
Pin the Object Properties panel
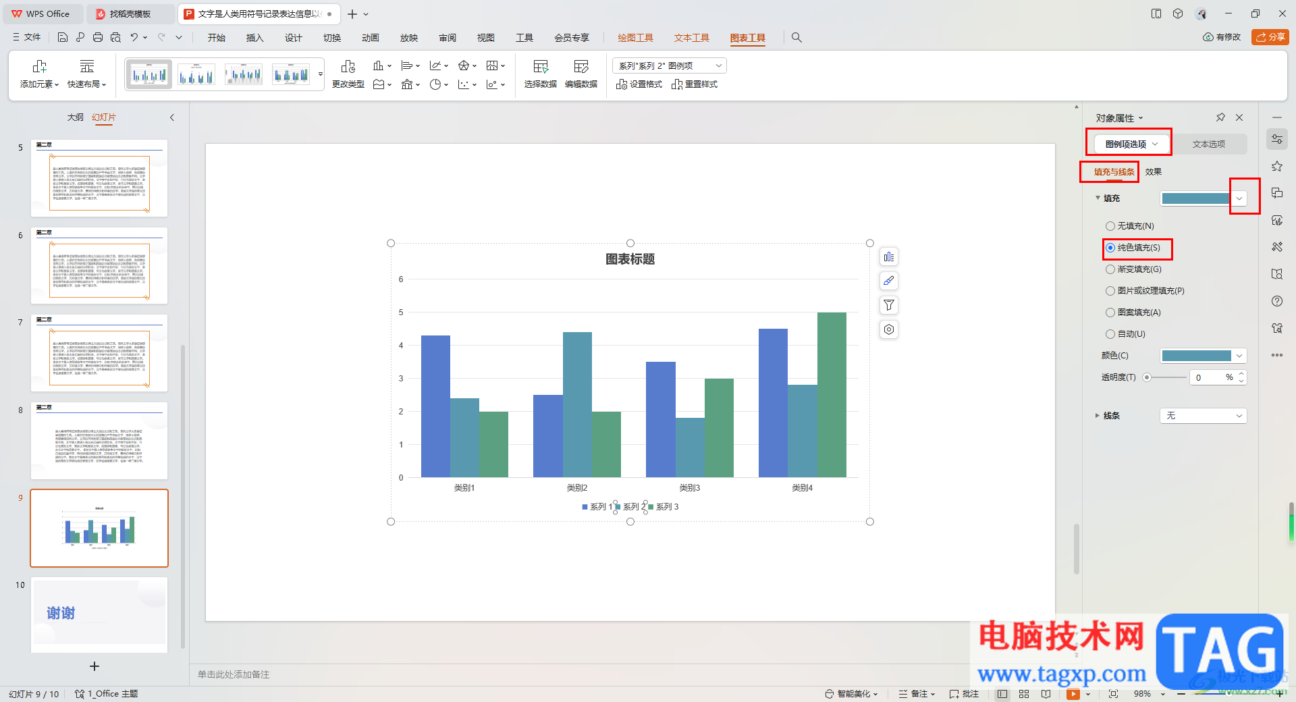(1220, 117)
